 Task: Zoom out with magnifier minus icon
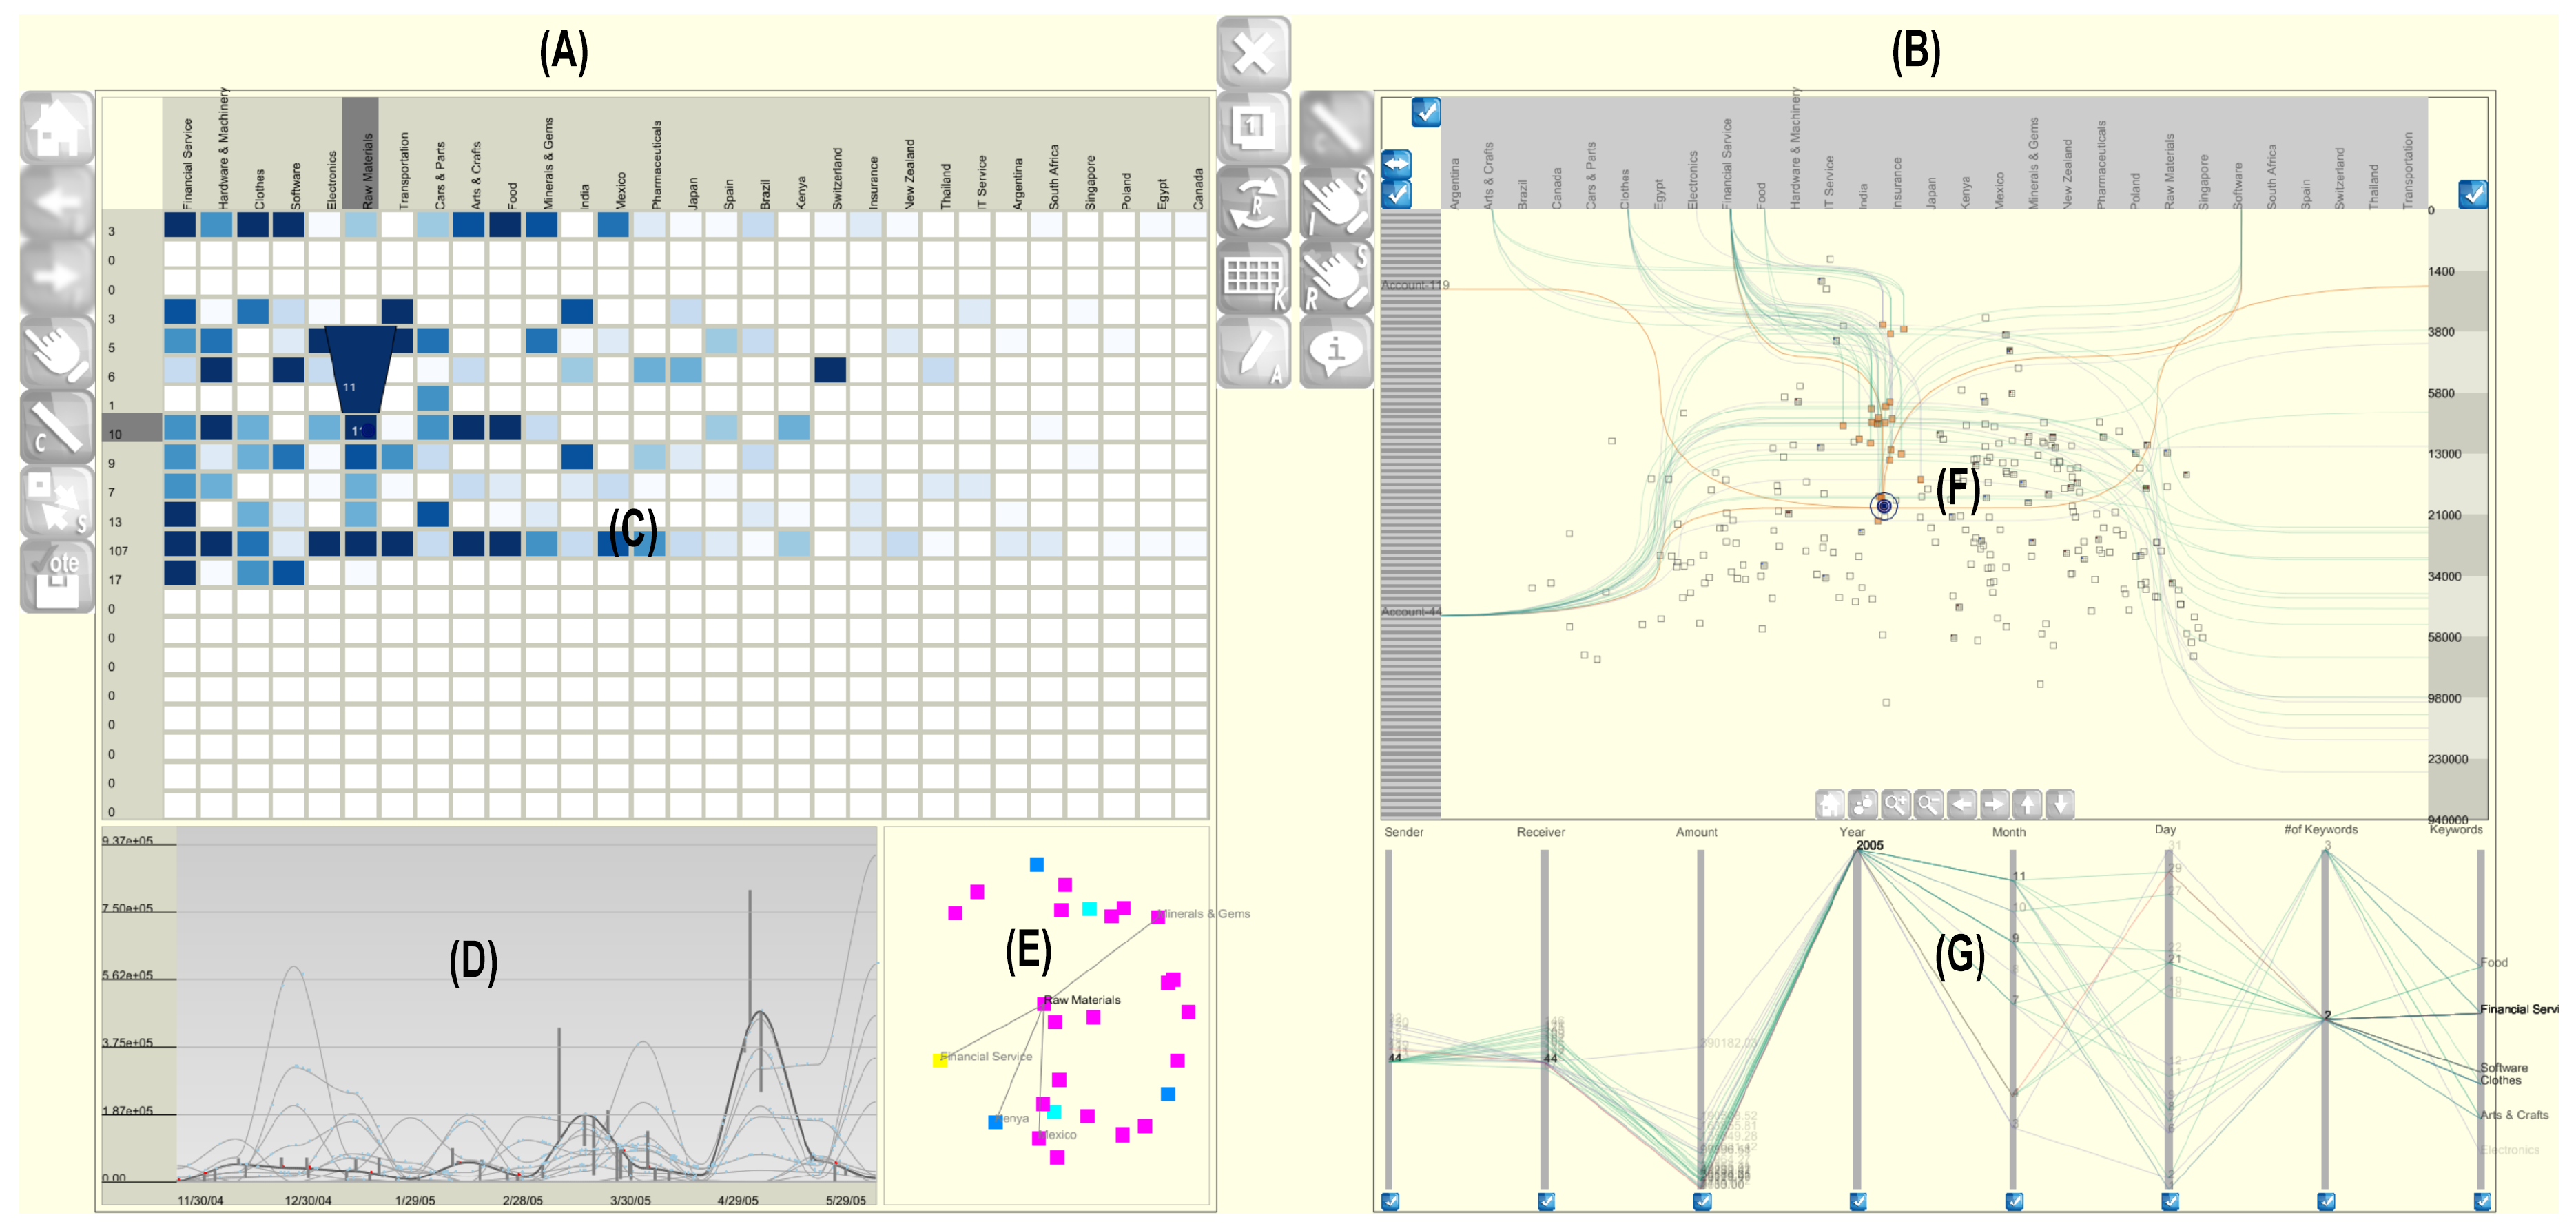[x=1928, y=804]
